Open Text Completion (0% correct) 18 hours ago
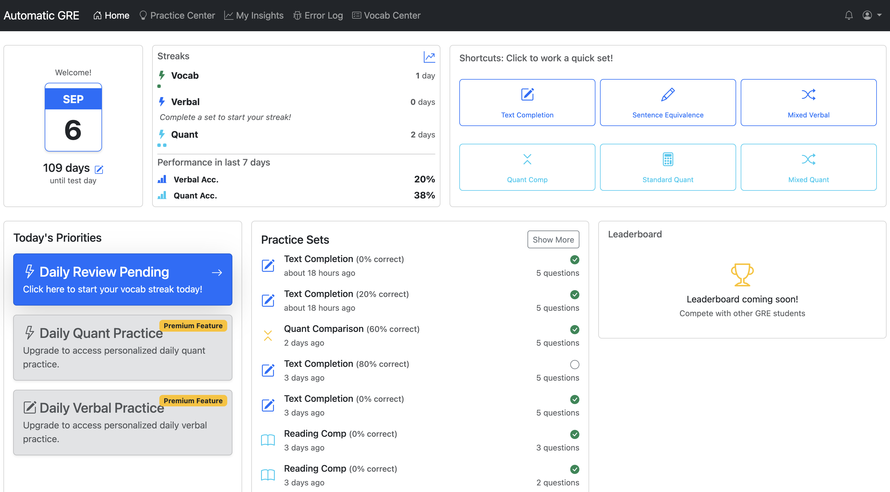Viewport: 890px width, 492px height. click(420, 265)
